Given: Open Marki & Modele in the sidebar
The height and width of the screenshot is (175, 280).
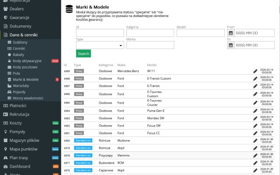Looking at the screenshot, I should coord(25,80).
